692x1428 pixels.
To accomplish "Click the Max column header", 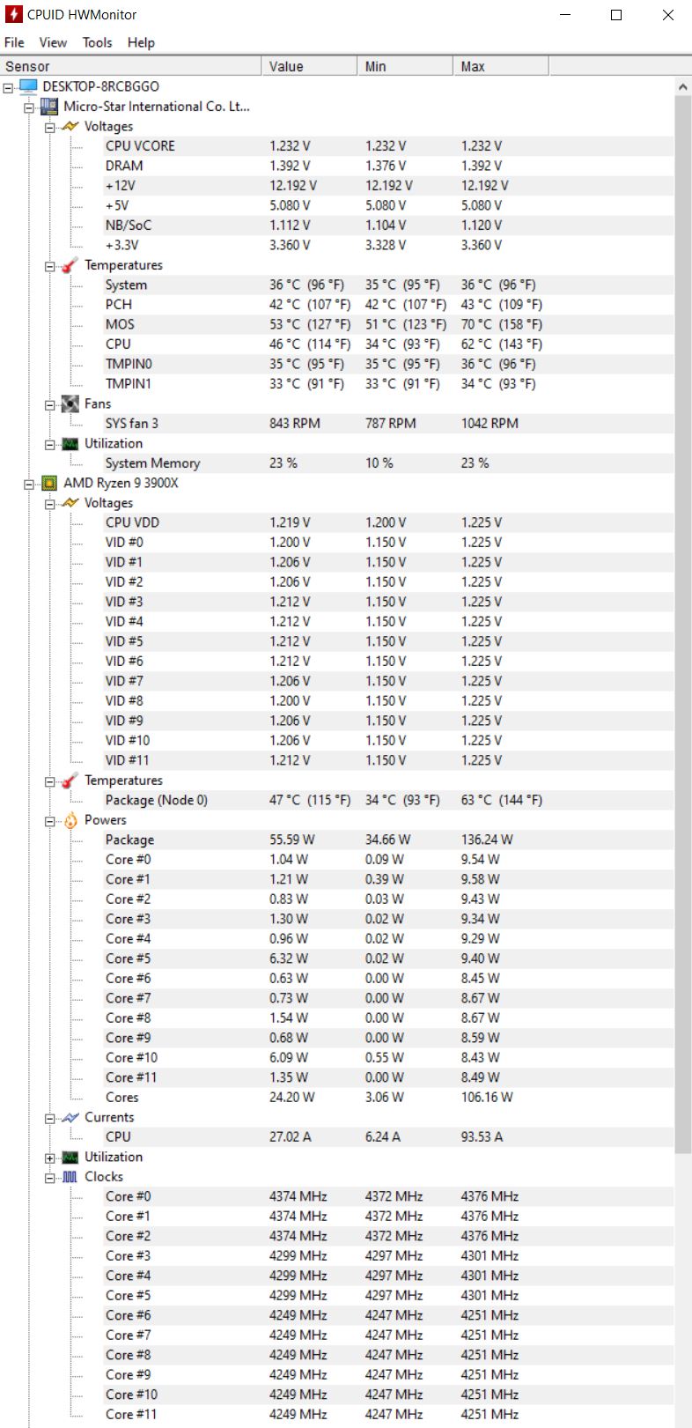I will 502,66.
